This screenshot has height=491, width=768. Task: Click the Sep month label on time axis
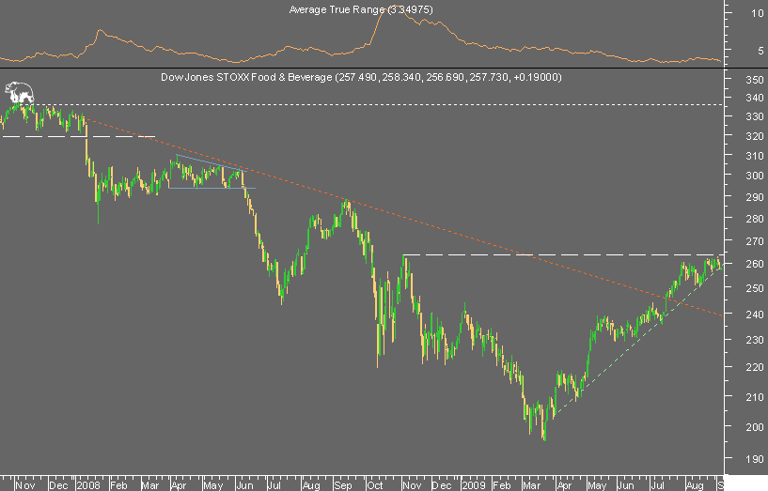[343, 485]
